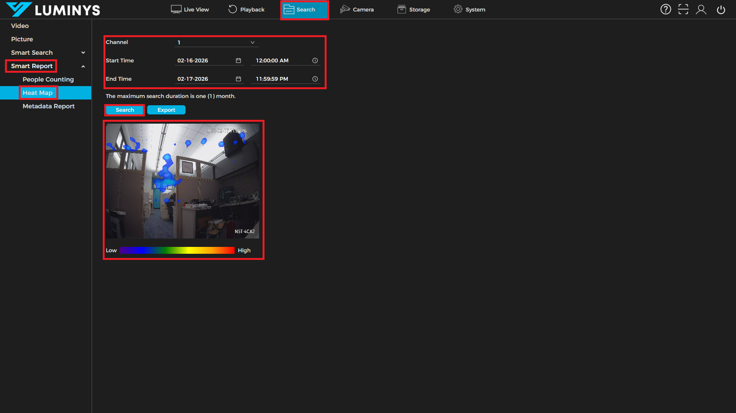The image size is (736, 413).
Task: Collapse the Smart Report section
Action: [x=83, y=66]
